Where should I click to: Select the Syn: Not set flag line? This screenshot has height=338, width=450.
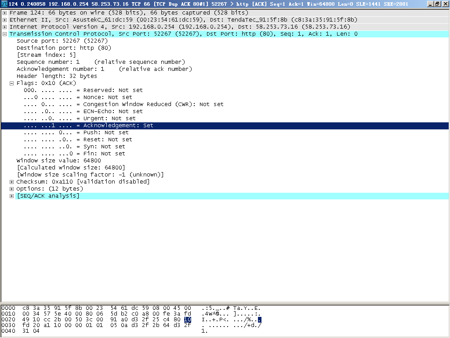[x=74, y=147]
